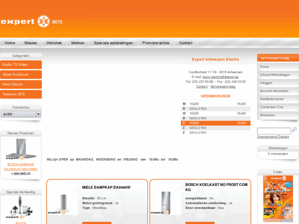Screen dimensions: 299x224
Task: Click the Miele dampkap product image
Action: 63,203
